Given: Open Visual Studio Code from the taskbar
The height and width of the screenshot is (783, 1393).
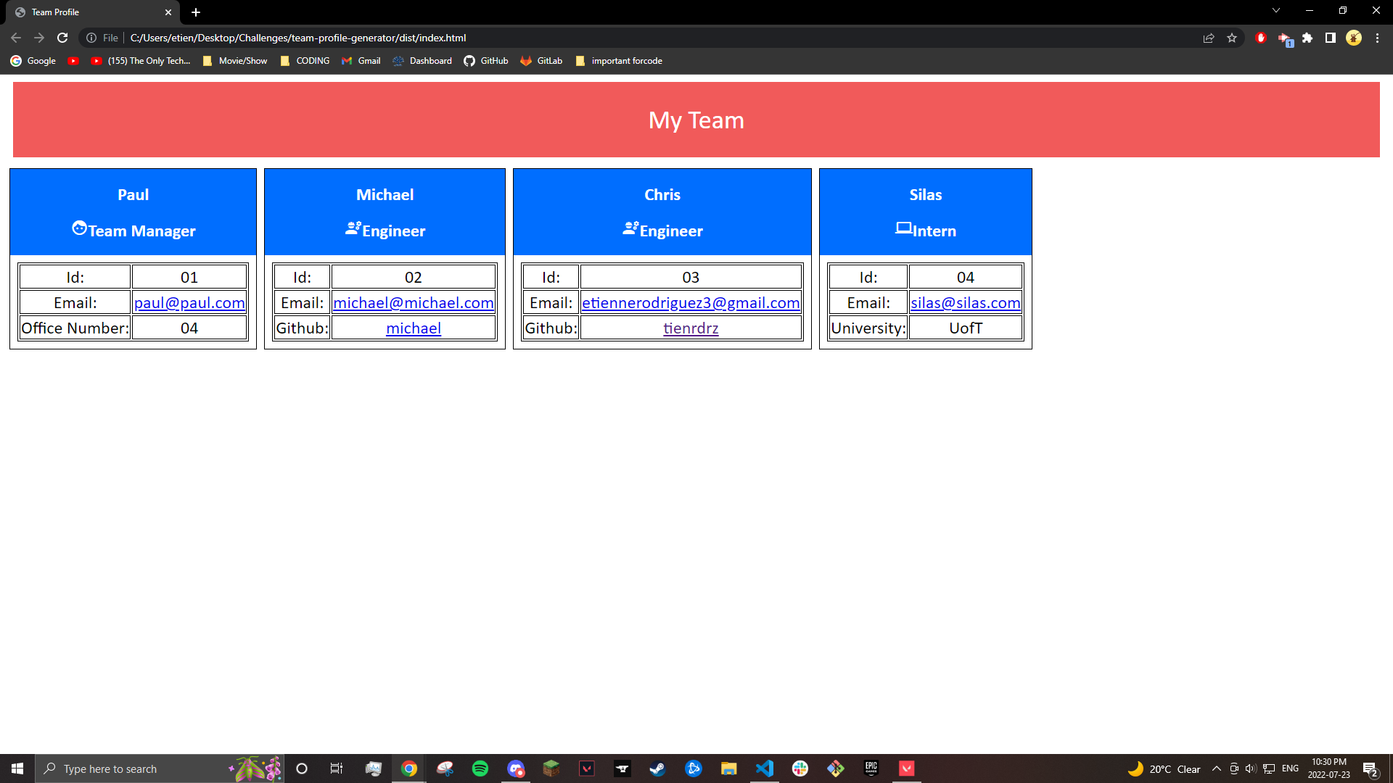Looking at the screenshot, I should (764, 768).
